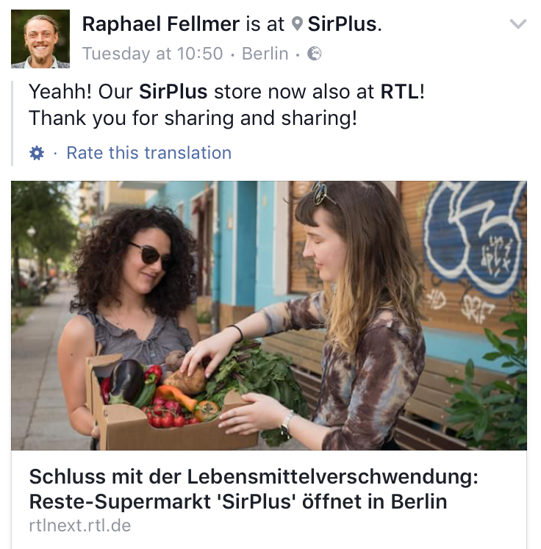Viewport: 541px width, 549px height.
Task: Click the Berlin location label
Action: click(265, 54)
